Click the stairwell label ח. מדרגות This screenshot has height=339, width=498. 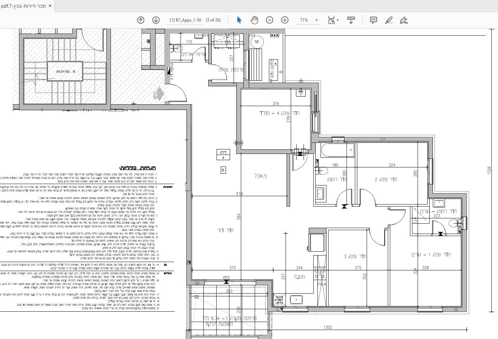65,71
